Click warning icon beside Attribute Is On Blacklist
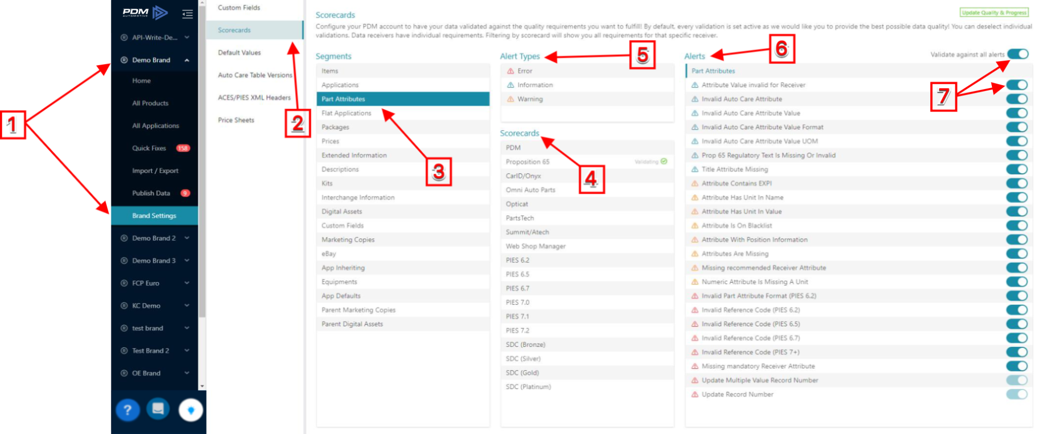1042x434 pixels. [x=695, y=226]
